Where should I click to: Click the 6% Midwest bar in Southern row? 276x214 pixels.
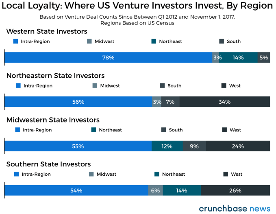(156, 190)
